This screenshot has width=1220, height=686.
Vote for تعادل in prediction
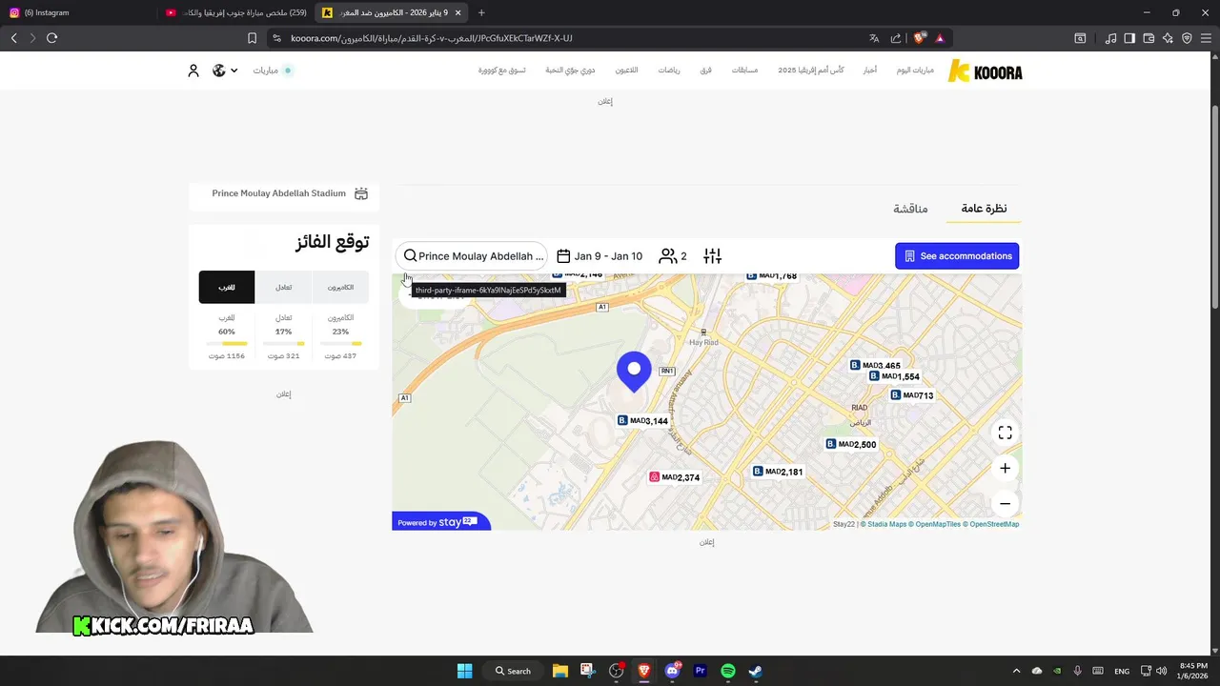(283, 287)
